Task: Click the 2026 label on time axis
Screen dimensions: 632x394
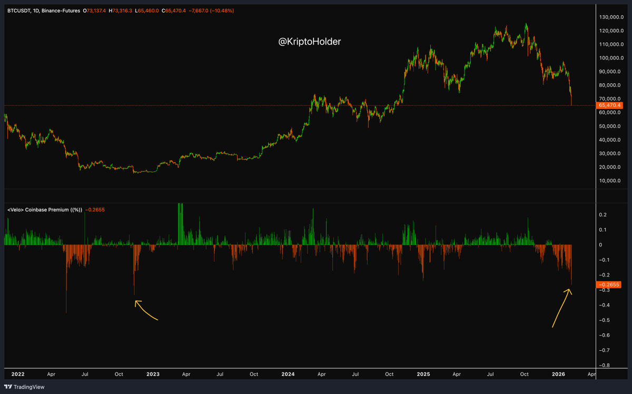Action: [558, 374]
